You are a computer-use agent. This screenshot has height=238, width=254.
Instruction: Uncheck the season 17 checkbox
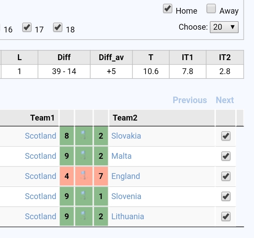pos(27,27)
